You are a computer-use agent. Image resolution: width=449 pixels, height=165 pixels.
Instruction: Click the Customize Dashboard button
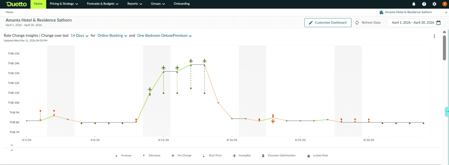[x=328, y=23]
